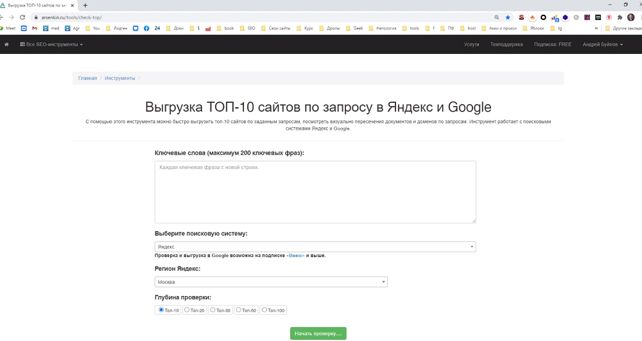Screen dimensions: 642x341
Task: Click the med bookmark
Action: click(x=51, y=28)
